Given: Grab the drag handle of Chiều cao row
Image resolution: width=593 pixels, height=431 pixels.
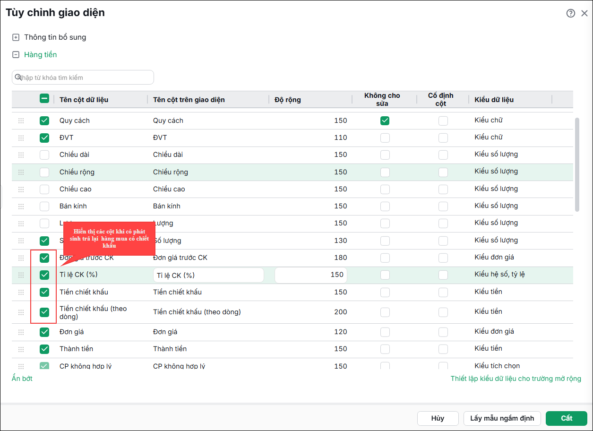Looking at the screenshot, I should click(21, 190).
